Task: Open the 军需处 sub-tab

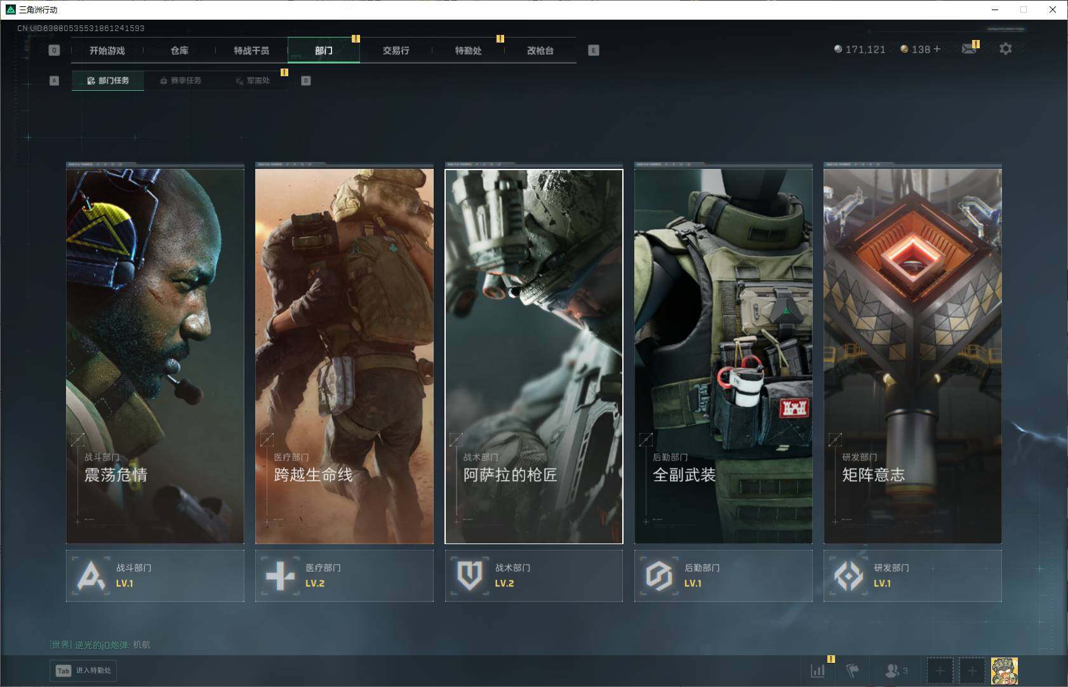Action: click(253, 81)
